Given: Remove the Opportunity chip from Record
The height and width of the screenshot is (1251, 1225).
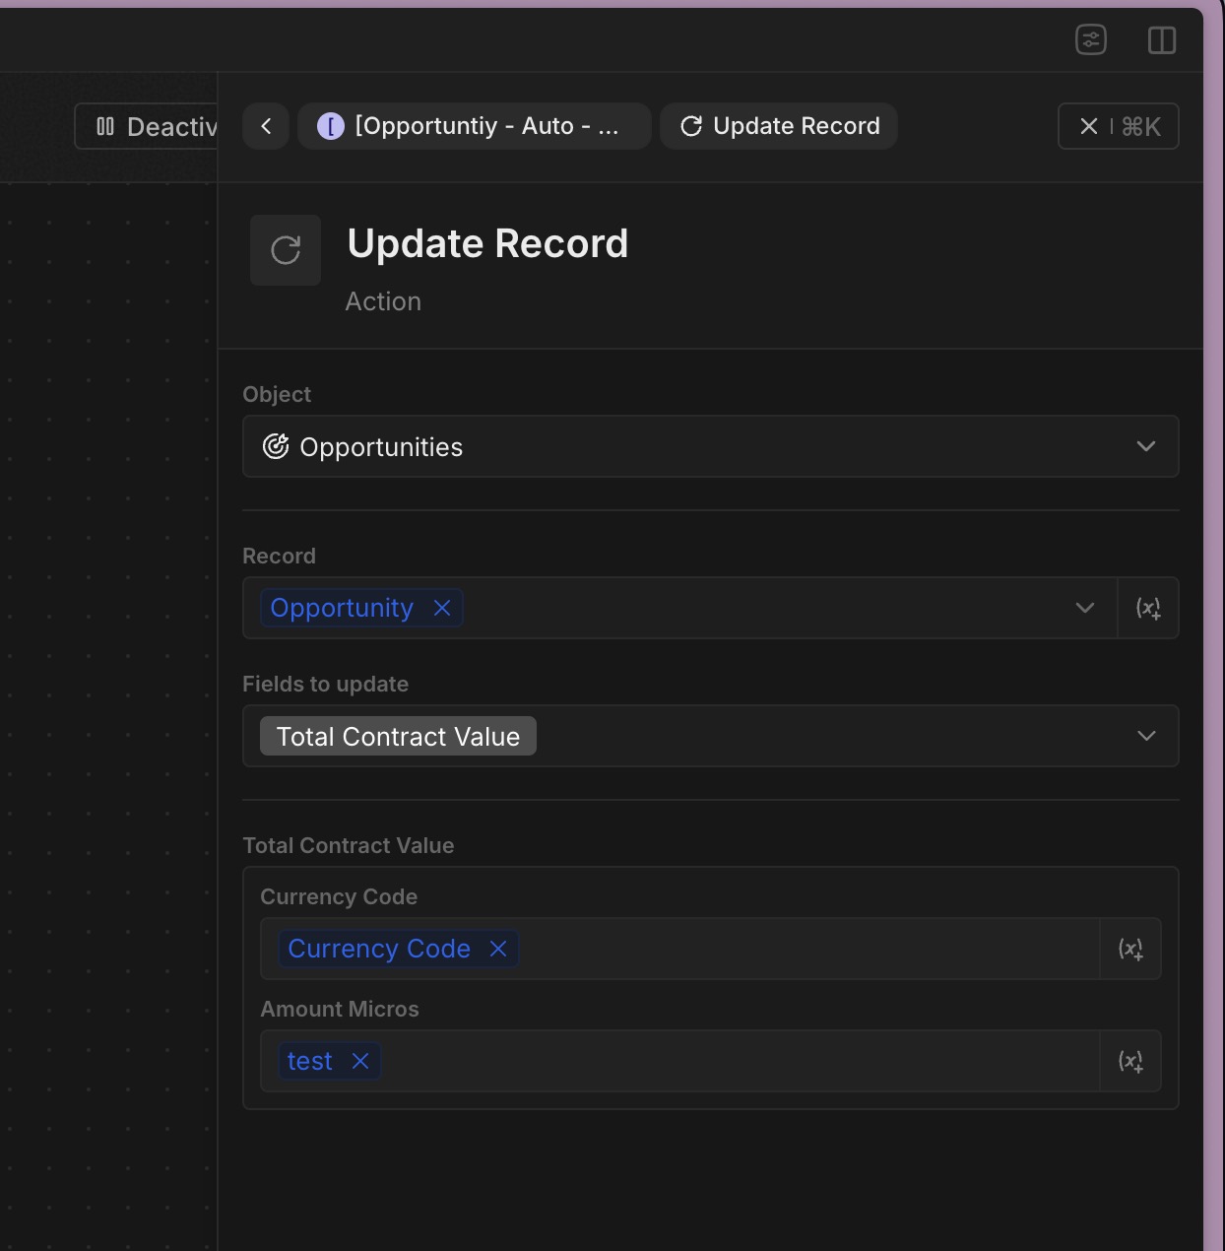Looking at the screenshot, I should (x=442, y=608).
